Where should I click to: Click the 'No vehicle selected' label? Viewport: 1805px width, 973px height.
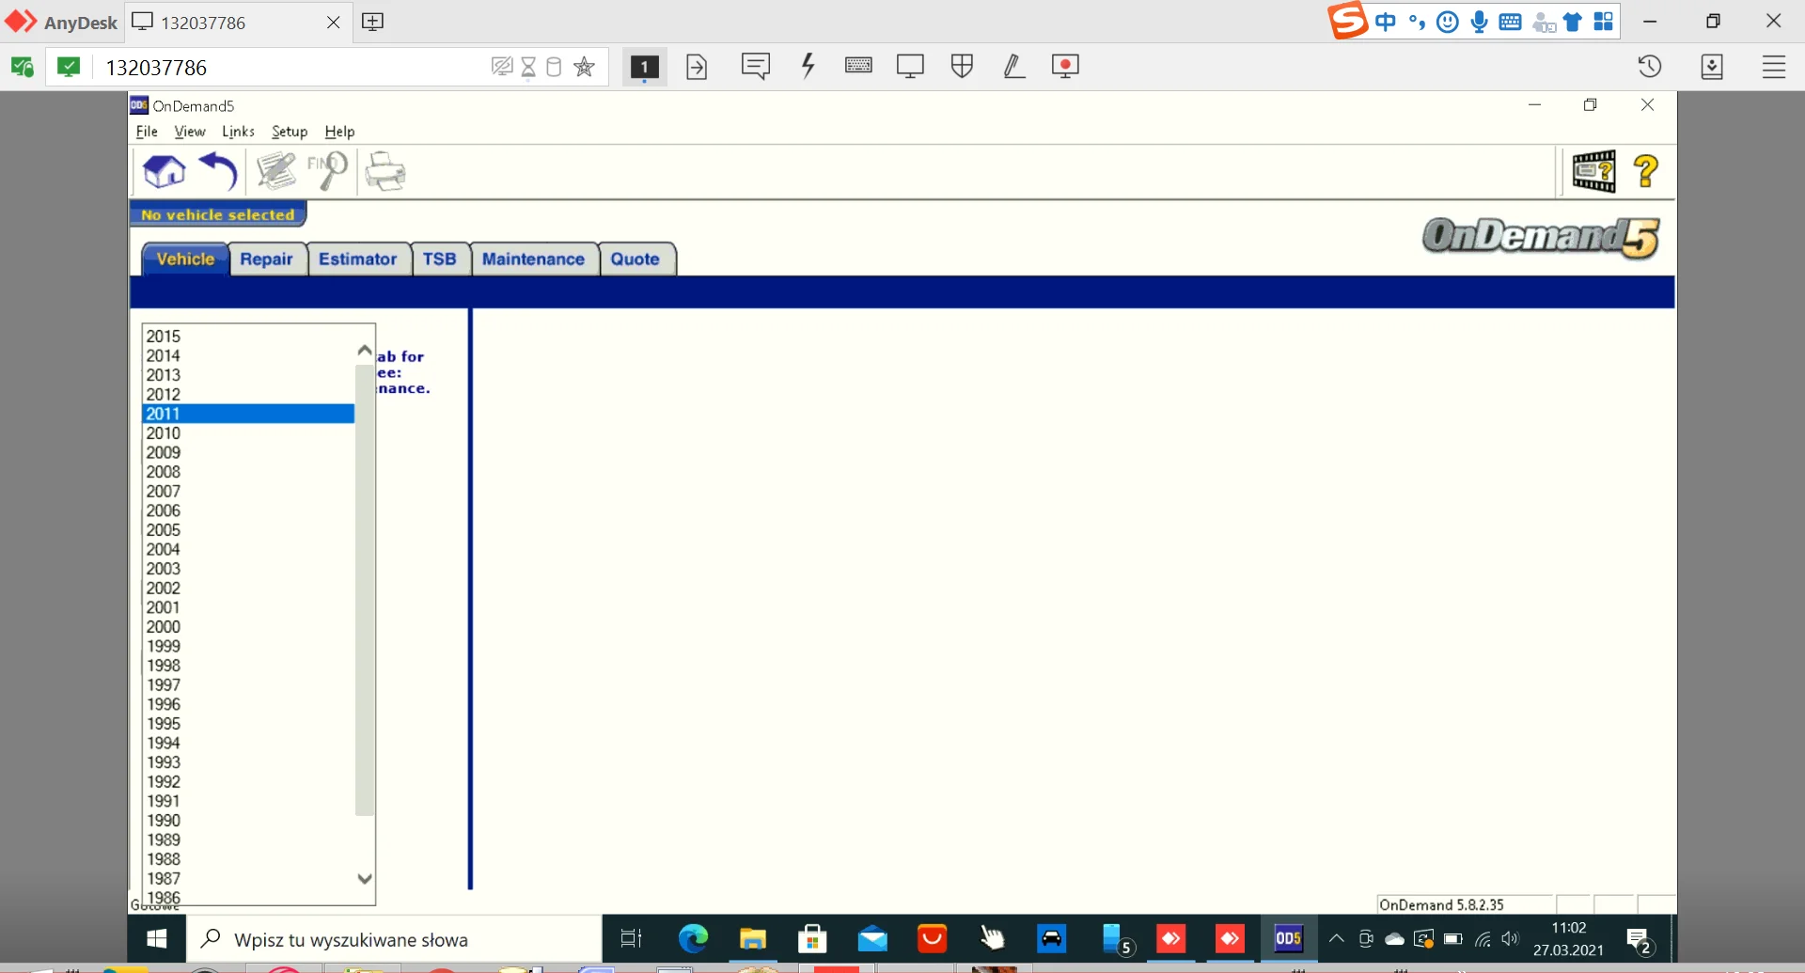point(218,214)
